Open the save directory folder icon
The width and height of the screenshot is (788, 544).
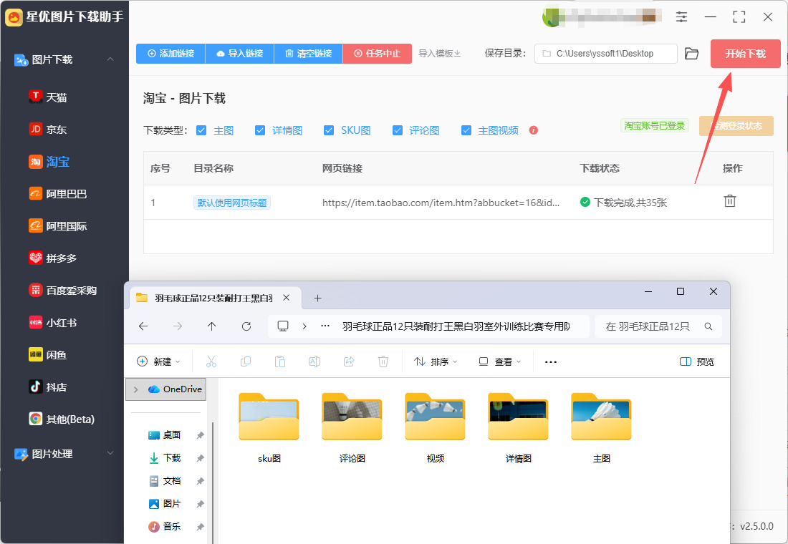pos(691,54)
